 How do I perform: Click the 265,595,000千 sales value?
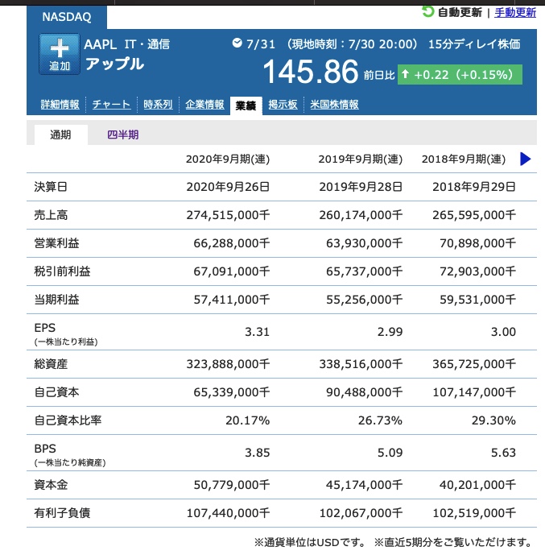point(474,215)
